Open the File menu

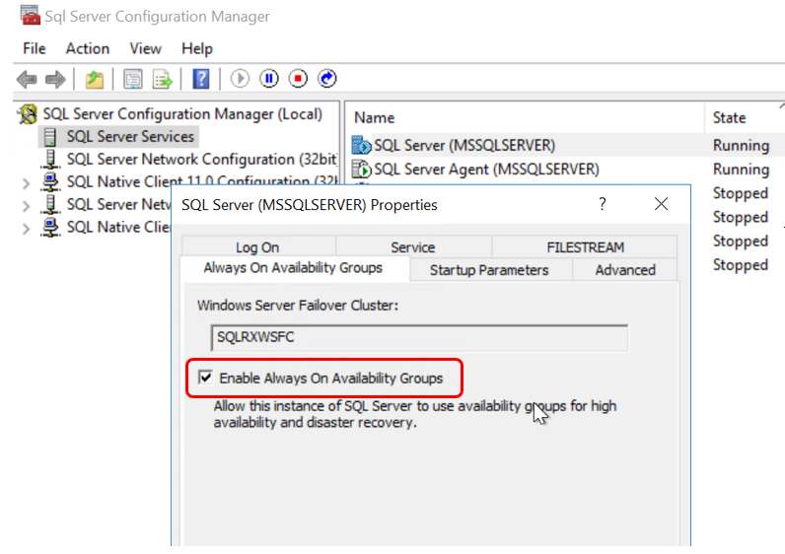click(35, 48)
